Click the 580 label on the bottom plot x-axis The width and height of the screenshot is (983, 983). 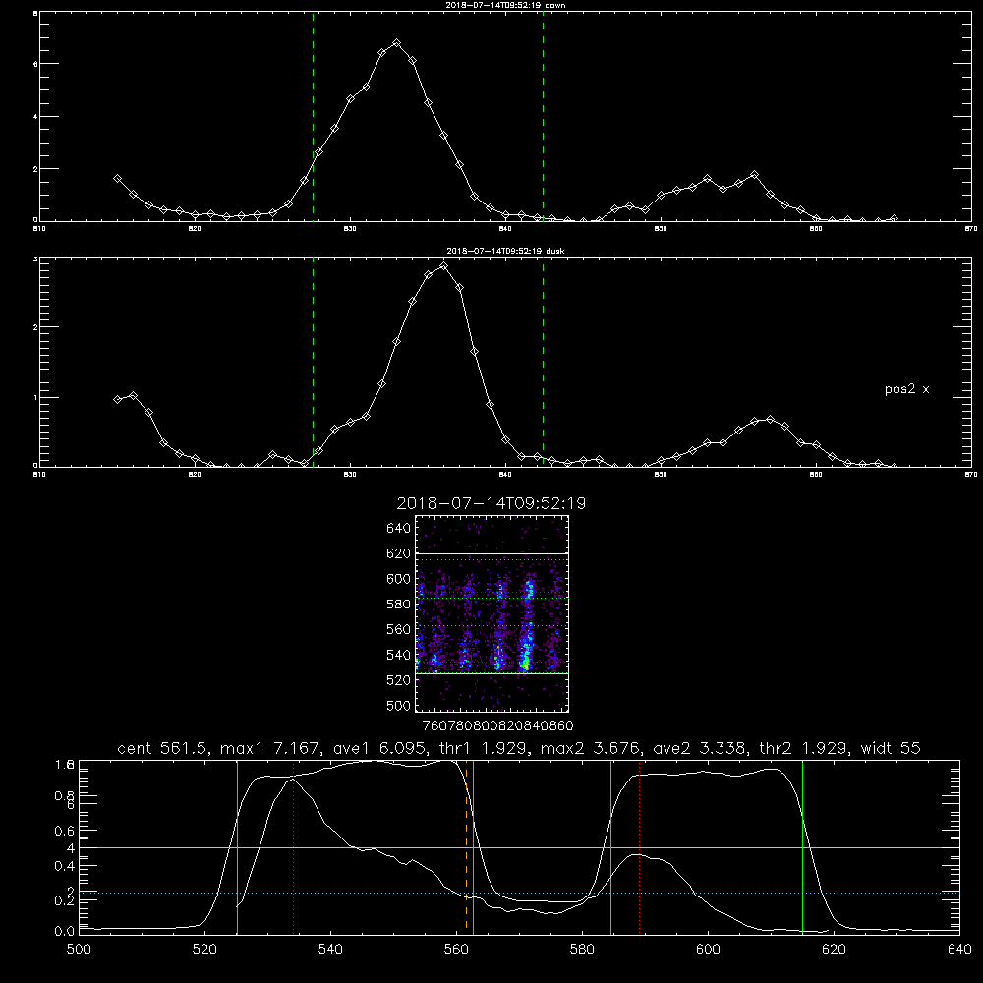[582, 950]
